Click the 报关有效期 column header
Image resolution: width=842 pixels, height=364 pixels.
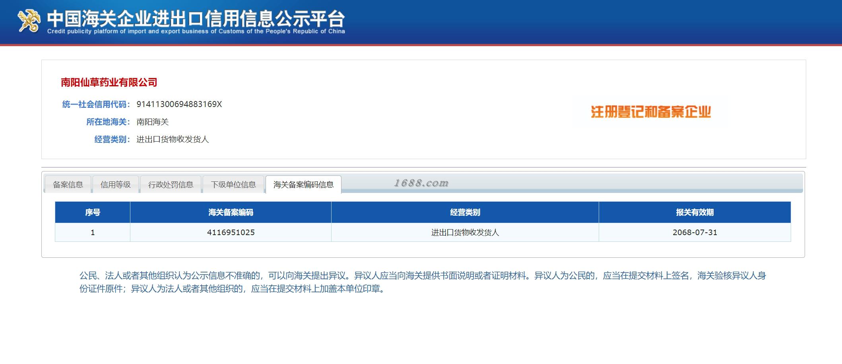[695, 212]
